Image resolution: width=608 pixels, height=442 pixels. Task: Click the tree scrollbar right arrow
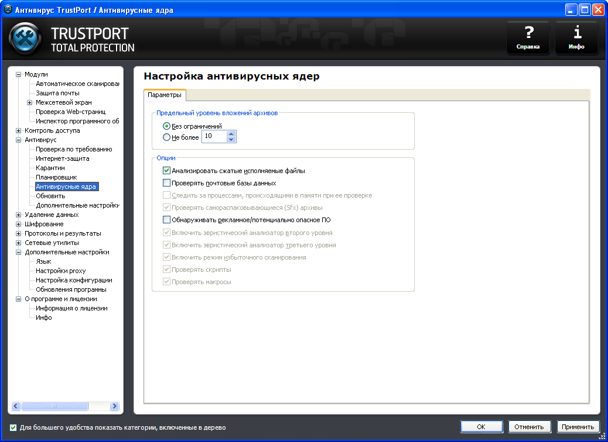pos(114,406)
